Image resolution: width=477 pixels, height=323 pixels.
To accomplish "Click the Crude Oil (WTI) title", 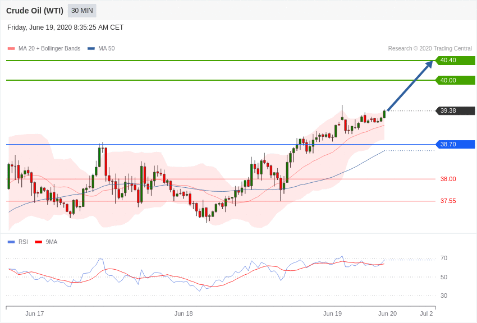I will (x=35, y=11).
